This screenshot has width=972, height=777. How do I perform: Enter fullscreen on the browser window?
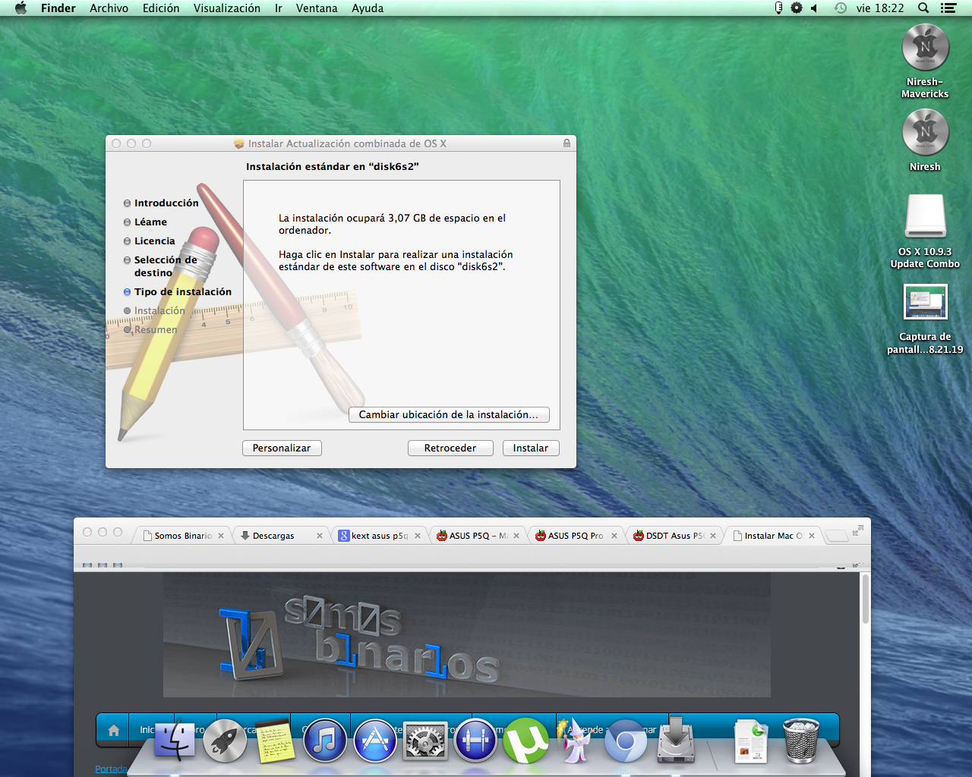click(858, 530)
